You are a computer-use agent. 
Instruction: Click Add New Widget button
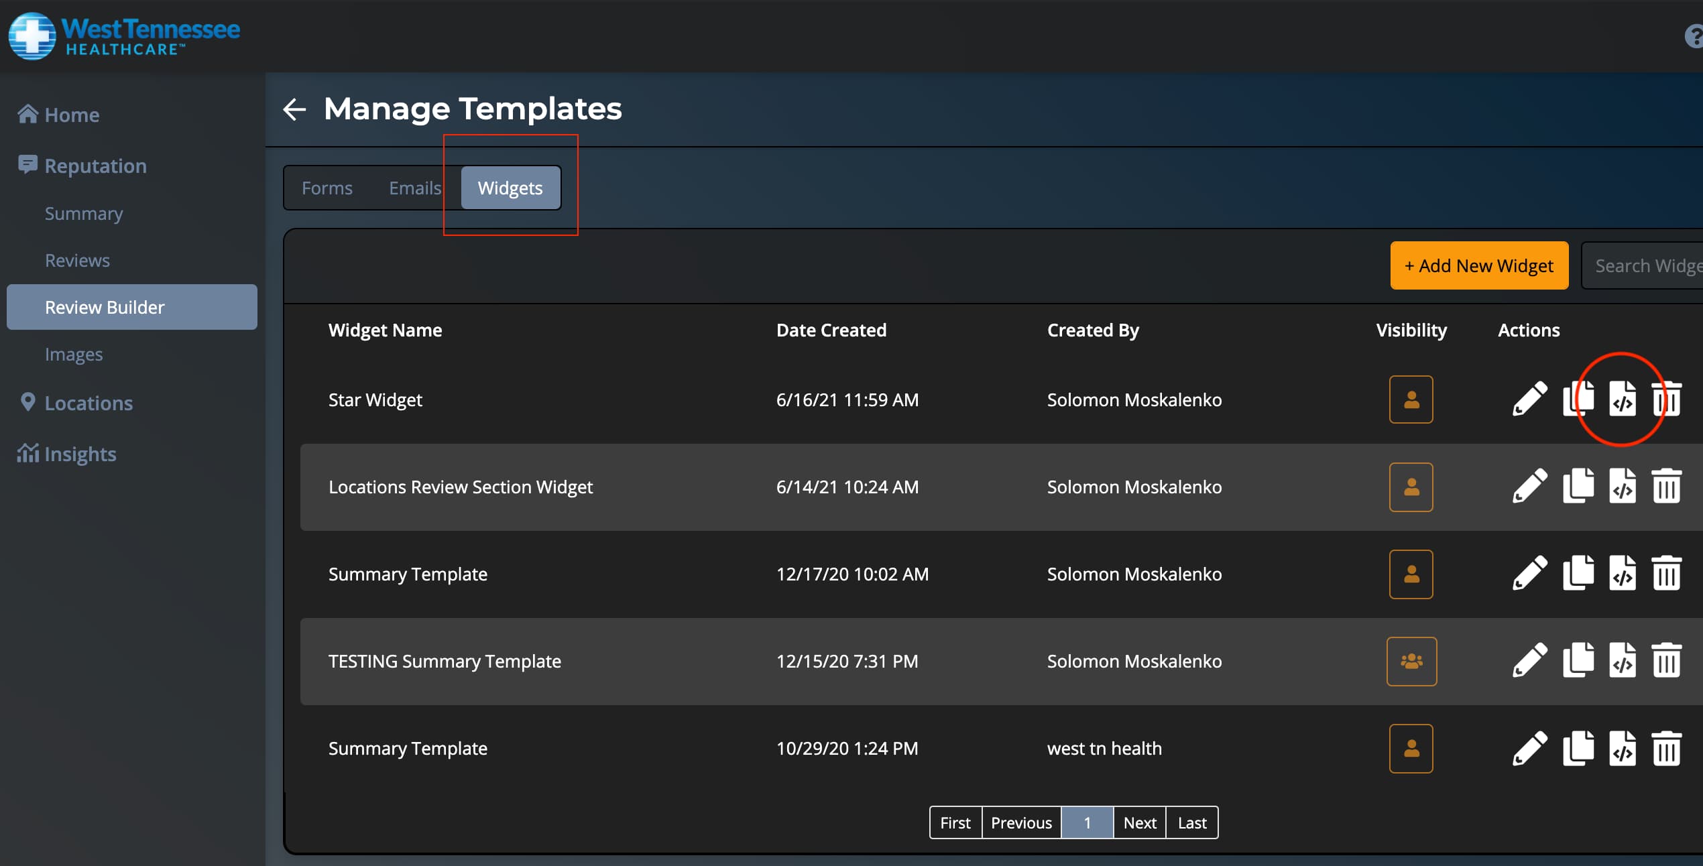(x=1479, y=265)
